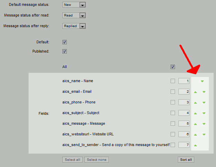
Task: Click the 'aics_subject - Subject' field label
Action: (81, 113)
